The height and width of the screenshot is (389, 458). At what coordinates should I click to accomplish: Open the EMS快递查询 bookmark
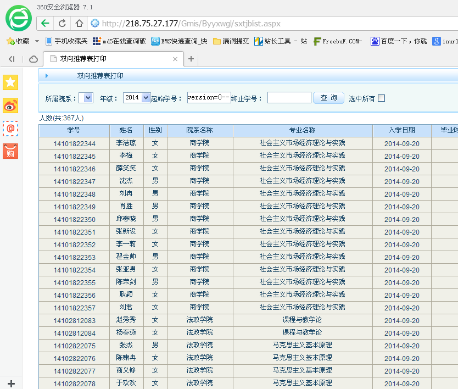[x=179, y=41]
